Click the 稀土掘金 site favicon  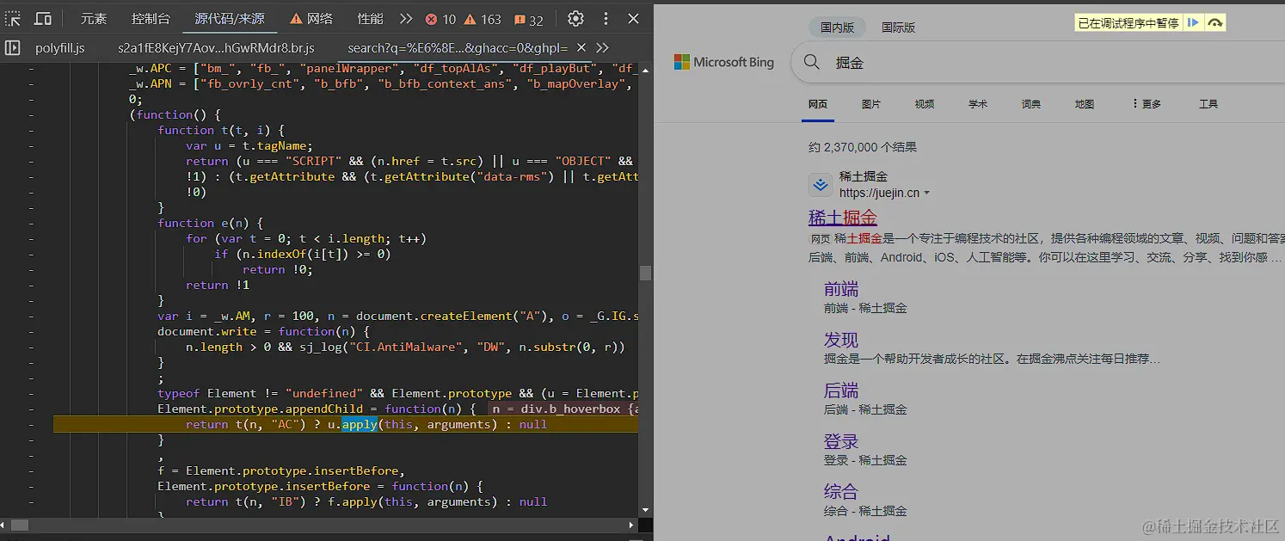pyautogui.click(x=821, y=185)
